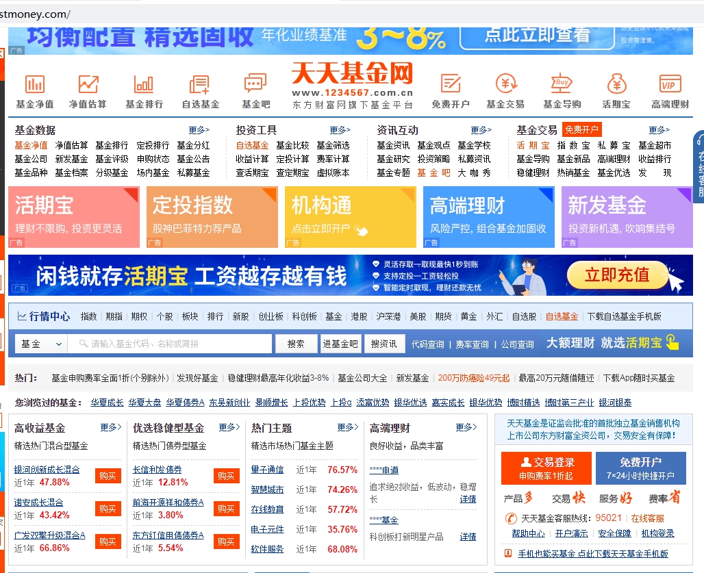Screen dimensions: 704x573
Task: Select 美股 in the market center bar
Action: 418,316
